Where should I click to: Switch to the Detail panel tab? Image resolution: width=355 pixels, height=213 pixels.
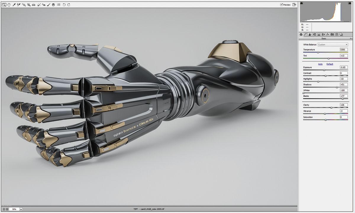[310, 34]
